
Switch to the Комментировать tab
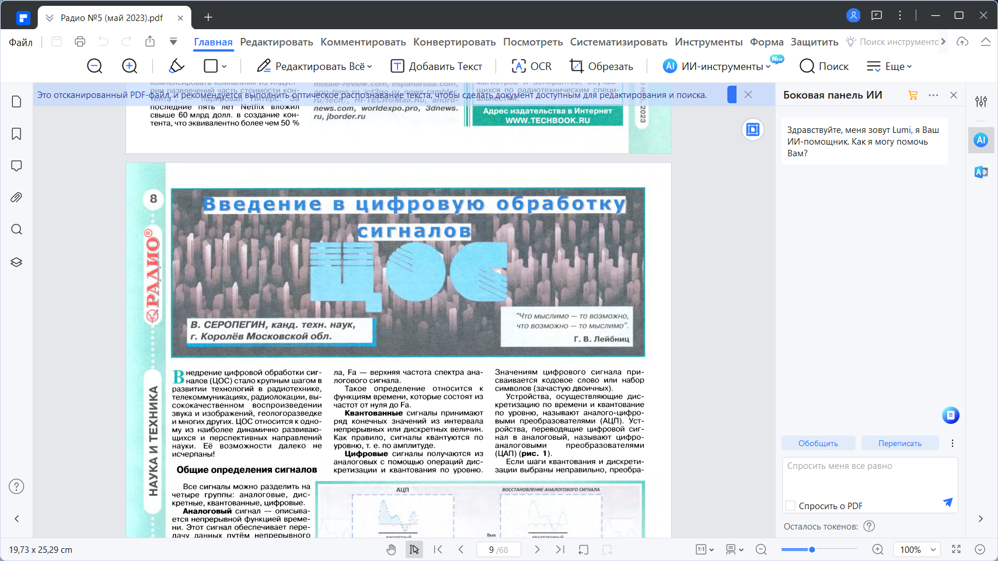point(363,42)
